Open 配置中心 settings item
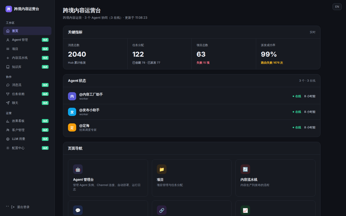Viewport: 346px width, 216px height. click(27, 148)
